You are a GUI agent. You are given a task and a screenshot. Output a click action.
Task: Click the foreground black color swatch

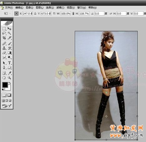click(x=5, y=85)
